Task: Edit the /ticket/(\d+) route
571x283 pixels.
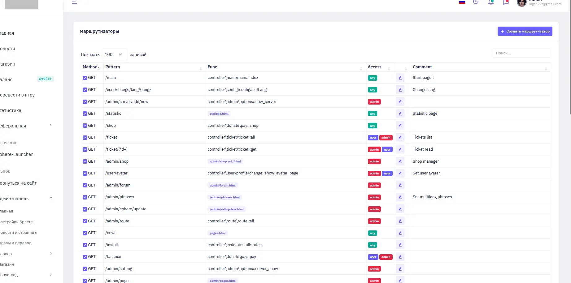Action: click(x=400, y=149)
